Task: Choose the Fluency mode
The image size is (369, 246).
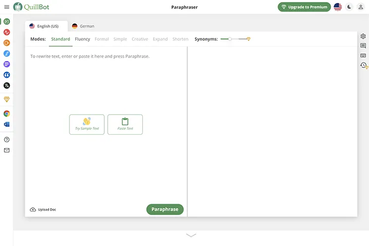Action: (82, 39)
